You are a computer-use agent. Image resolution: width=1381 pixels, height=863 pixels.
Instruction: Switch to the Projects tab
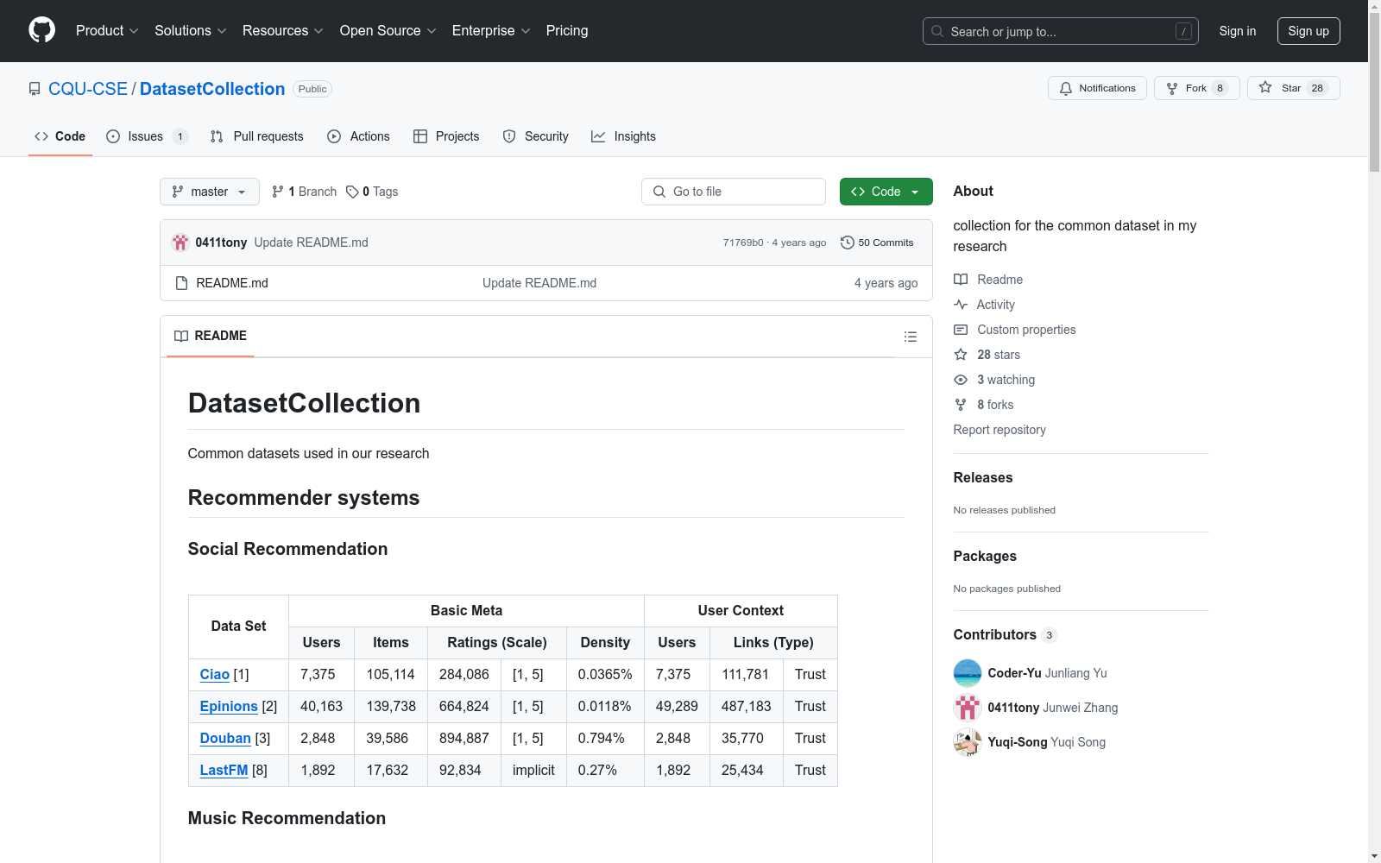(x=446, y=136)
